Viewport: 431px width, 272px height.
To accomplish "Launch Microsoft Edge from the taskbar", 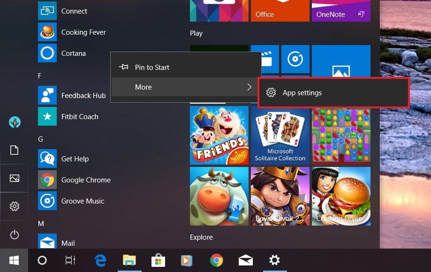I will (x=100, y=260).
